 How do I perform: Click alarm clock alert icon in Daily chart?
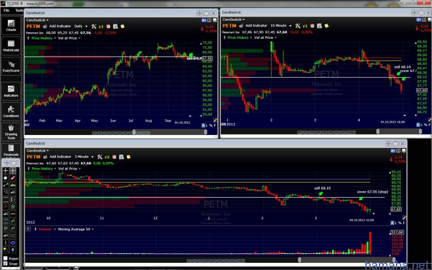[108, 26]
